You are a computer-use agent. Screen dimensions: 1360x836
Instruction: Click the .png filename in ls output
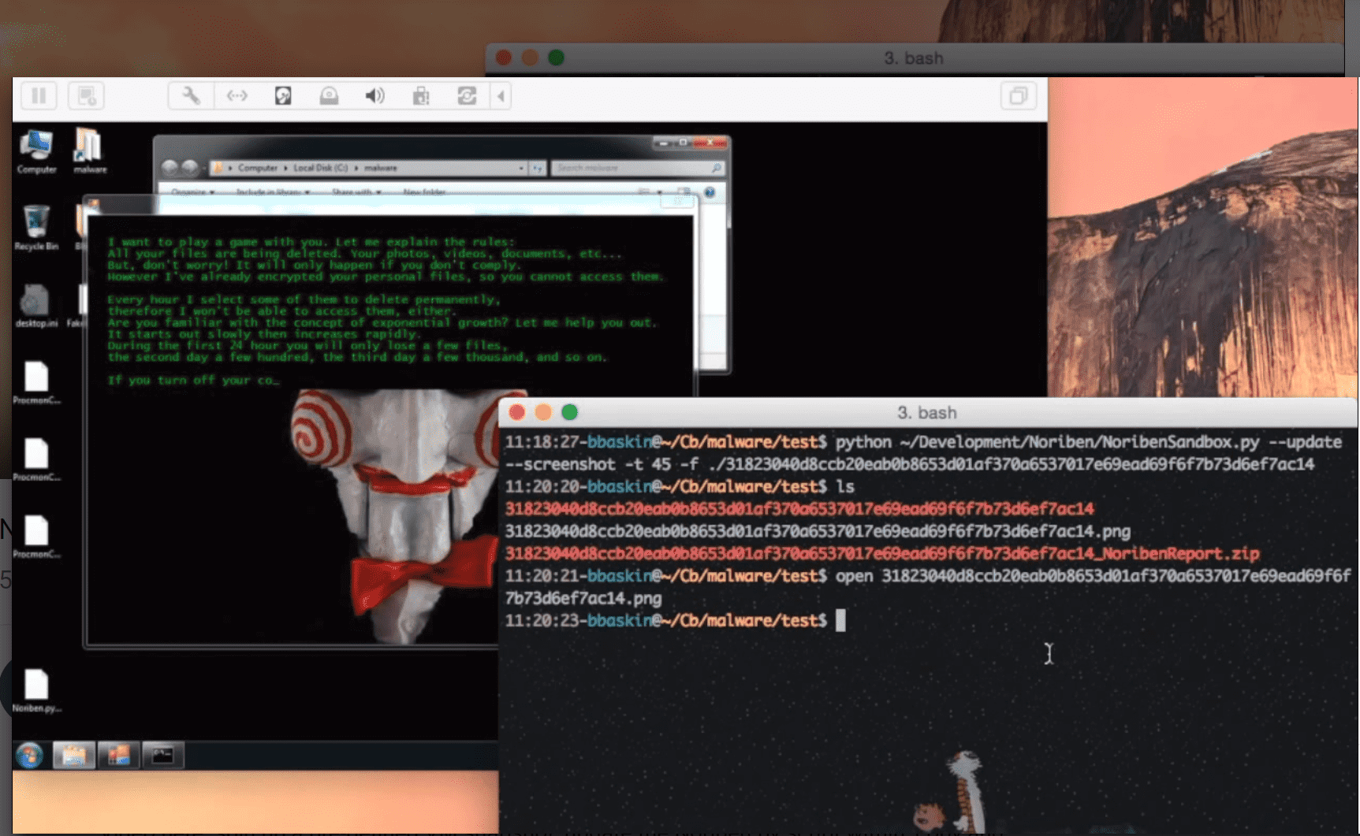818,532
